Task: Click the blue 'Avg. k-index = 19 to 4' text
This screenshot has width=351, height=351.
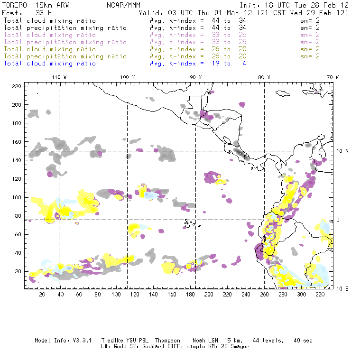Action: point(198,64)
